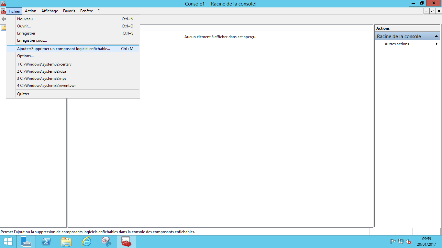The image size is (442, 248).
Task: Choose Enregistrer sous... in Fichier menu
Action: click(x=32, y=40)
